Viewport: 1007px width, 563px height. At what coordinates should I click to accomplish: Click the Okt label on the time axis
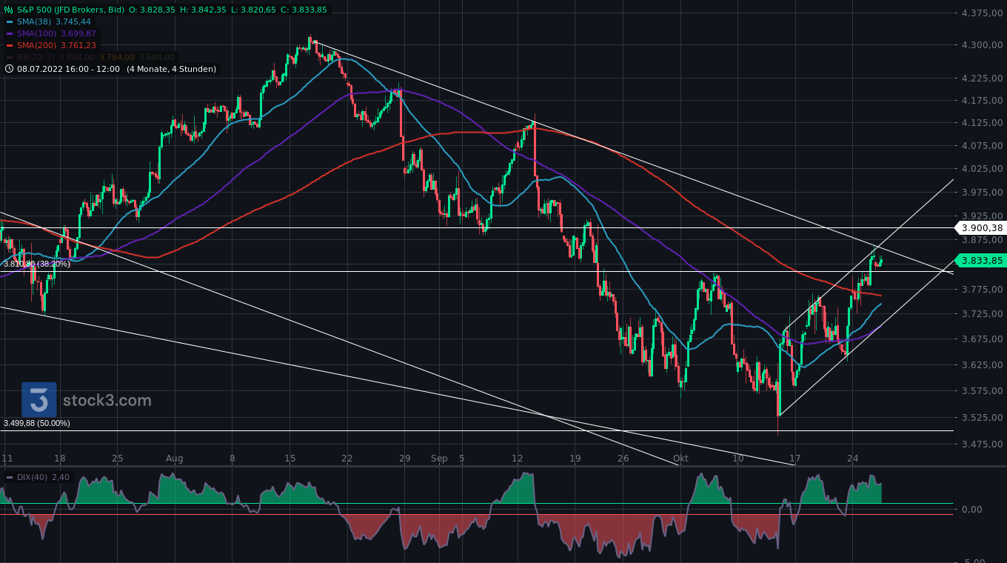tap(680, 459)
